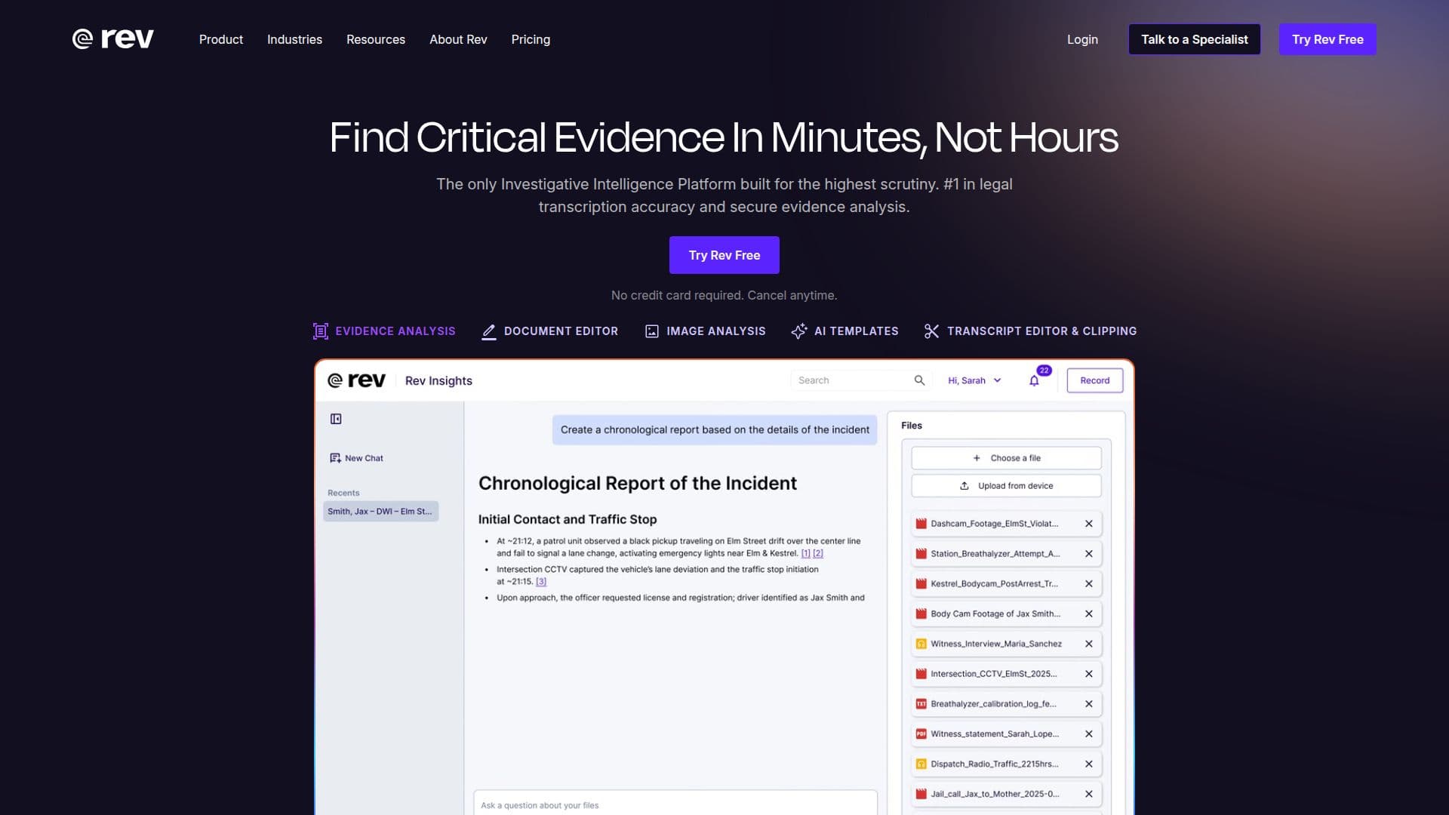This screenshot has height=815, width=1449.
Task: Open citation [1] in the report
Action: 805,553
